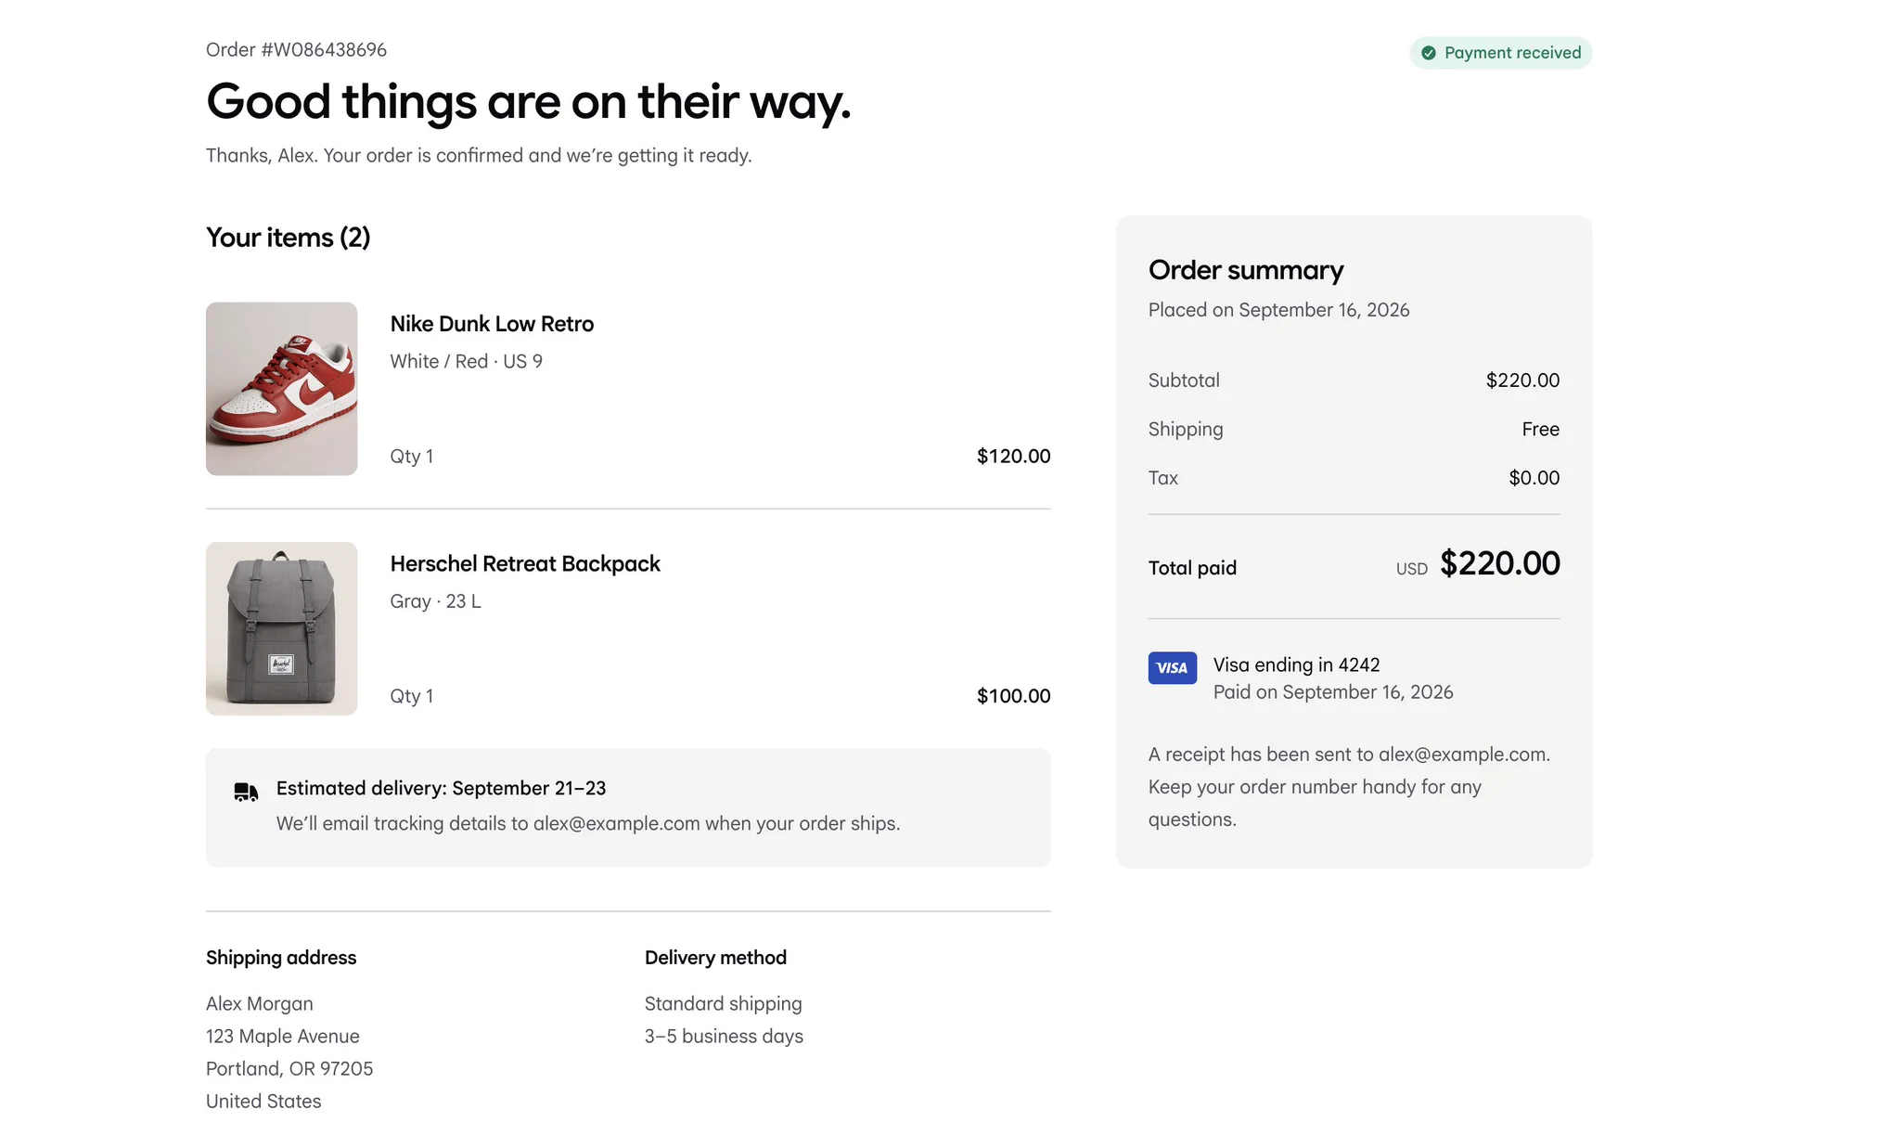Image resolution: width=1900 pixels, height=1122 pixels.
Task: Click the Herschel Retreat Backpack product name
Action: 525,564
